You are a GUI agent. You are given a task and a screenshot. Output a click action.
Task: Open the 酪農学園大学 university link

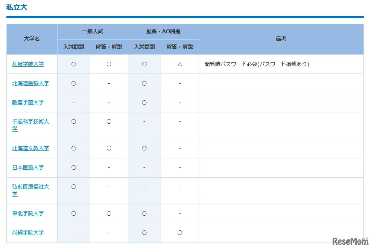pyautogui.click(x=28, y=103)
